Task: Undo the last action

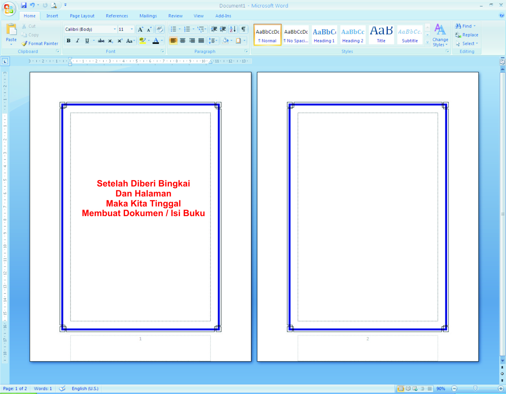Action: [x=32, y=5]
